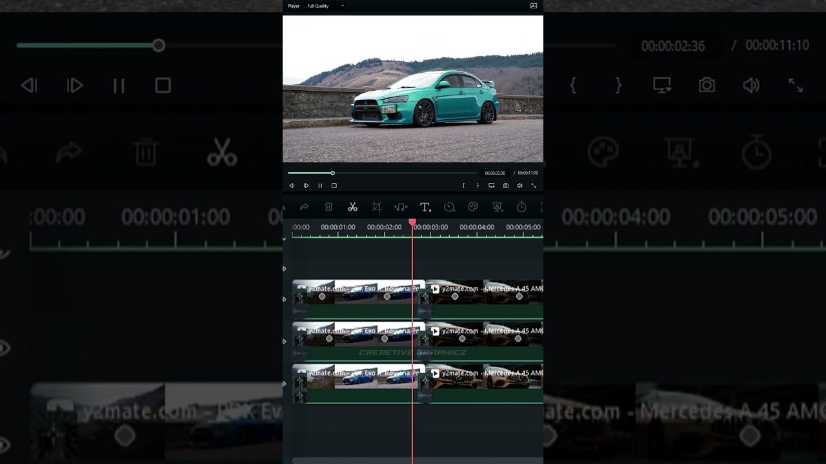826x464 pixels.
Task: Click the second keyframe diamond on the top-track Evo clip
Action: 387,296
